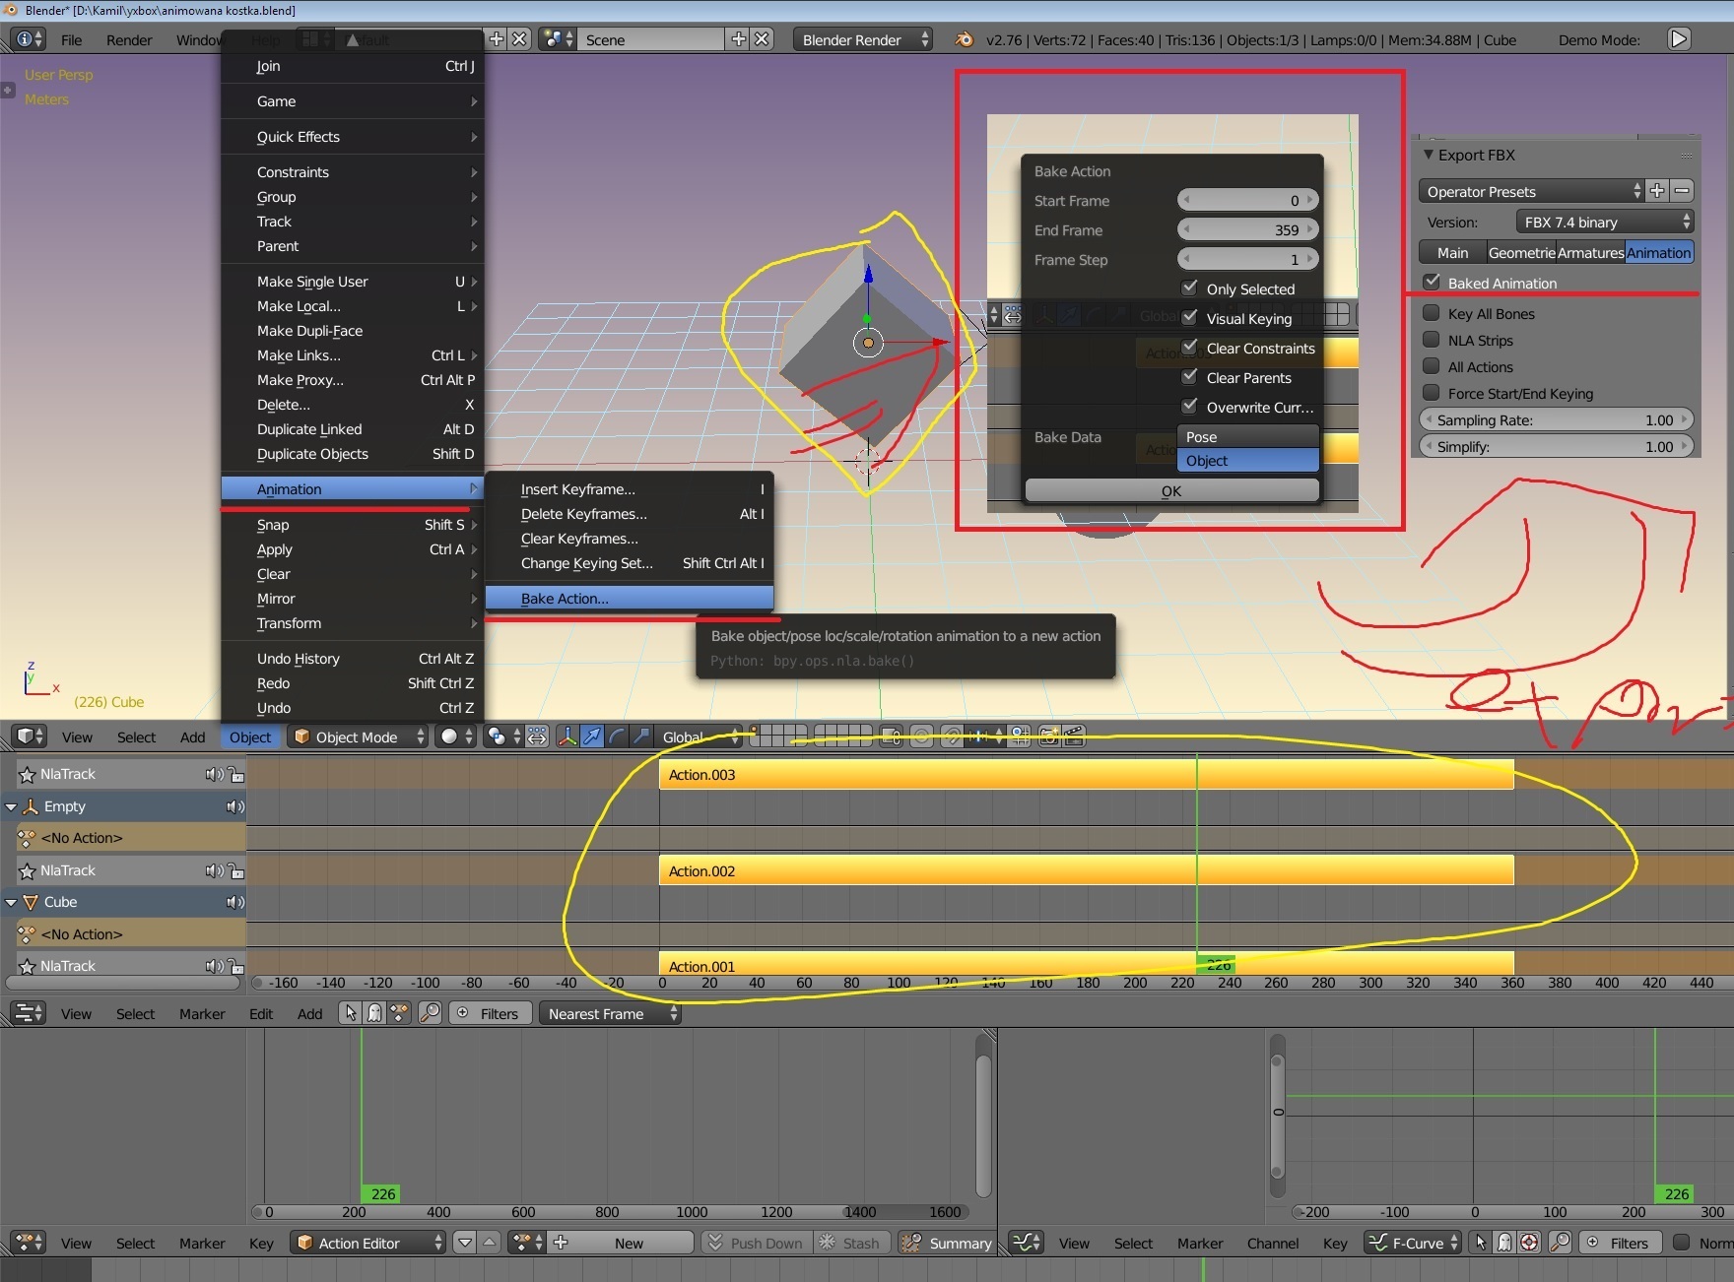Toggle the 3D manipulator axes widget icon
Image resolution: width=1734 pixels, height=1282 pixels.
[567, 737]
